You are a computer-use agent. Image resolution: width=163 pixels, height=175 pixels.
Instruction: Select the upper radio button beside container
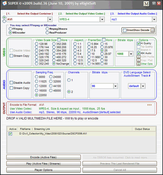(4, 17)
